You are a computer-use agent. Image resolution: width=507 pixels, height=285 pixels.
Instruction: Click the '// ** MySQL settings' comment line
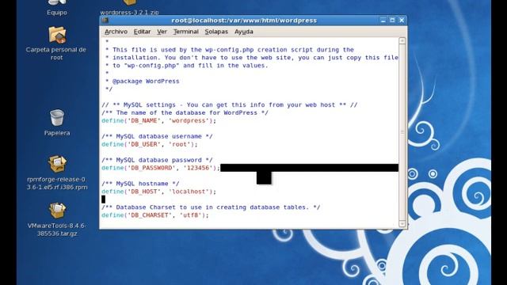pyautogui.click(x=230, y=104)
